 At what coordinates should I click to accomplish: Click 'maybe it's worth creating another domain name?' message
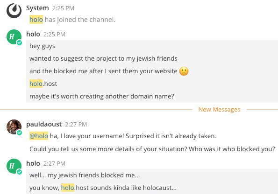[x=102, y=96]
